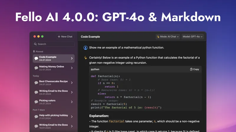
Task: Click the clipboard copy icon
Action: (x=191, y=69)
